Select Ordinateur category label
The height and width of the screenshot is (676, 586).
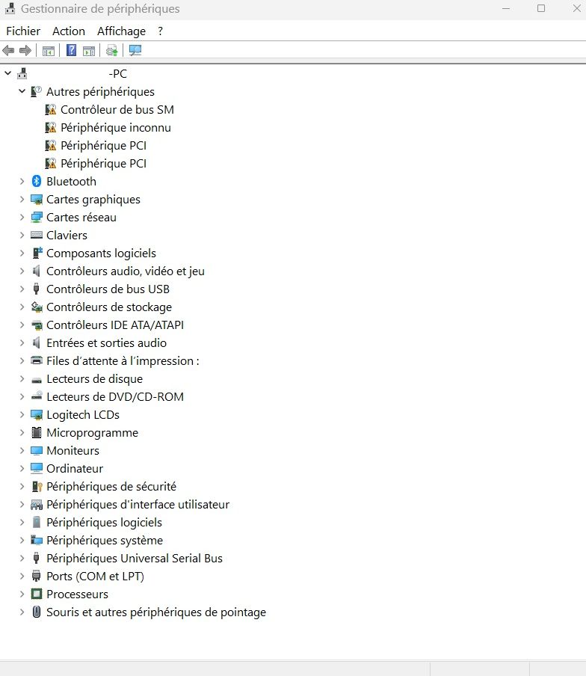tap(75, 469)
